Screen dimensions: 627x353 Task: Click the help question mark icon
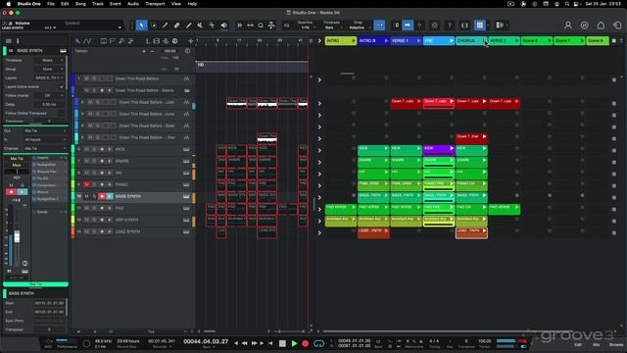[450, 25]
